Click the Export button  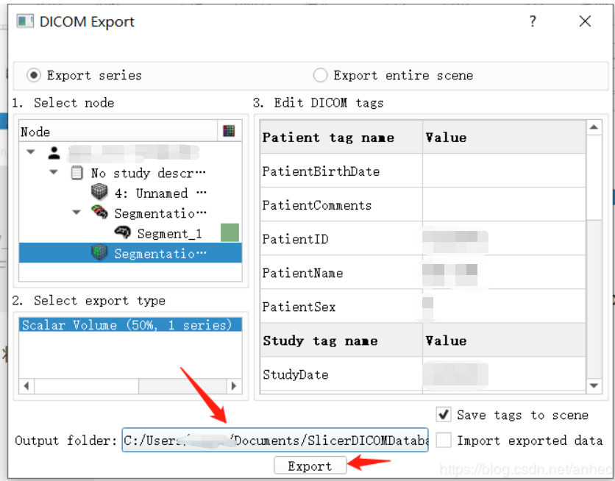(x=310, y=466)
